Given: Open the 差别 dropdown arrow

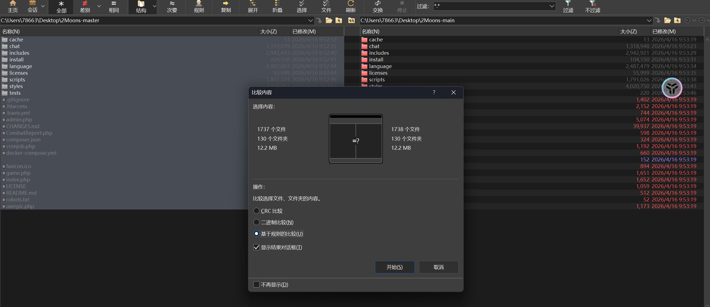Looking at the screenshot, I should point(99,6).
